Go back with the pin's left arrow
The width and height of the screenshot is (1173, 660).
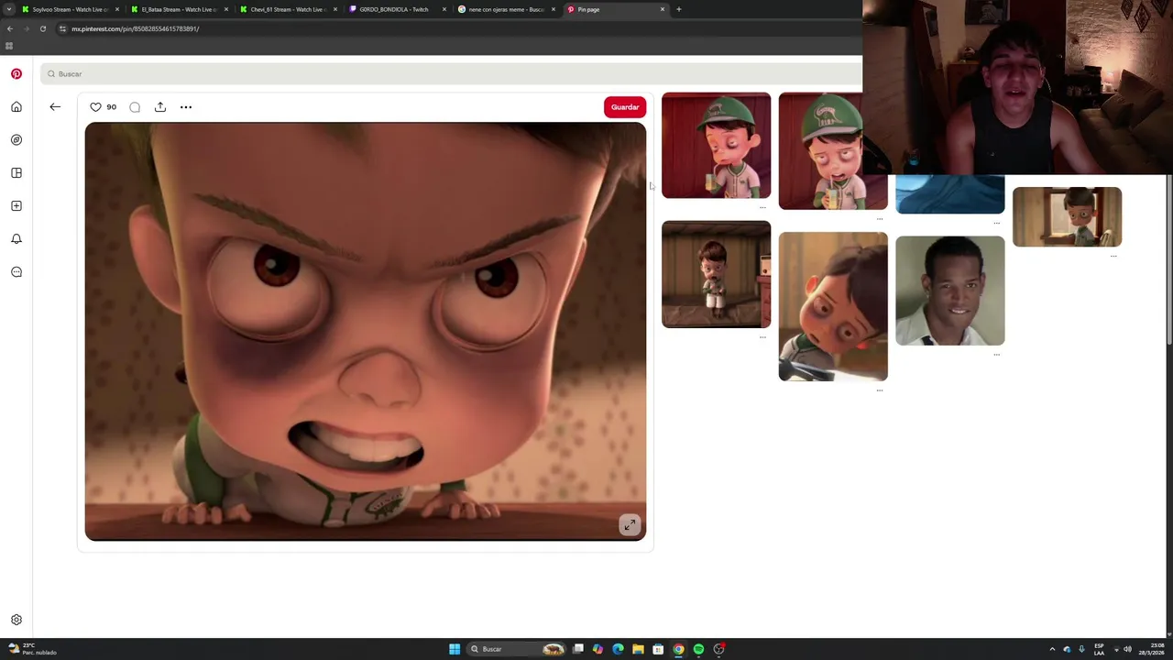55,107
